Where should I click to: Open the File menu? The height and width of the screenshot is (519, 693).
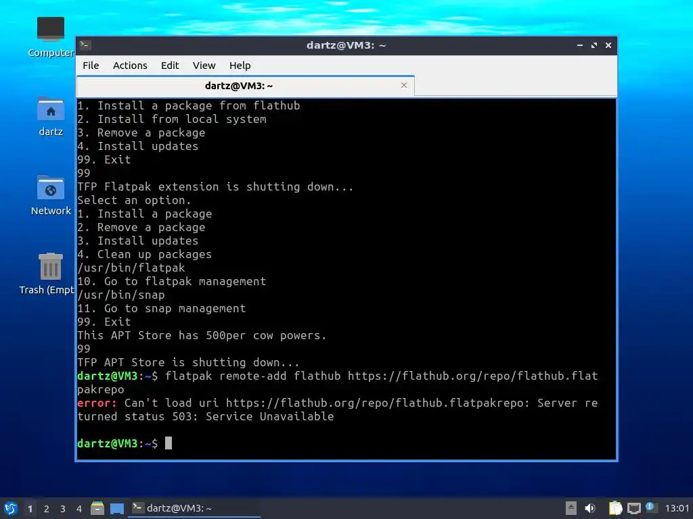pos(91,66)
